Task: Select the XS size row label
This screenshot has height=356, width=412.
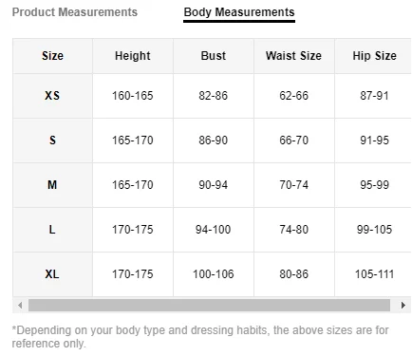Action: 52,96
